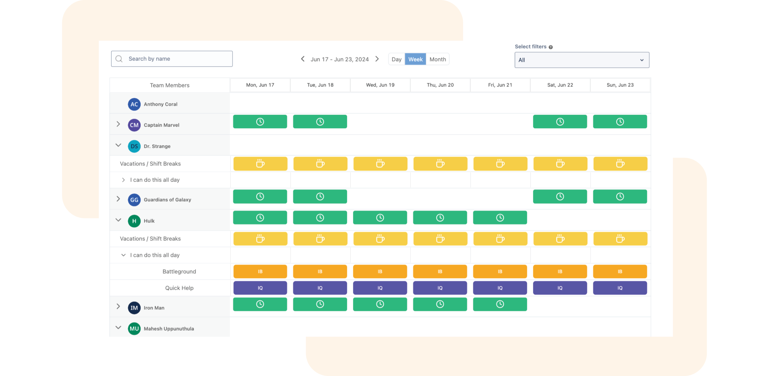The image size is (769, 376).
Task: Switch to Month view
Action: pos(437,59)
